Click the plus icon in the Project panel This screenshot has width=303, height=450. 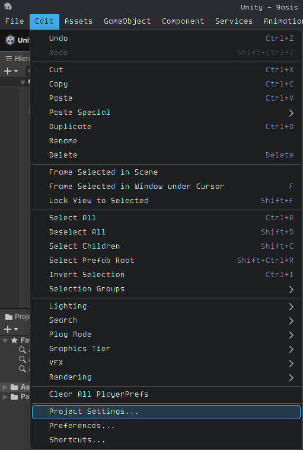click(x=8, y=329)
